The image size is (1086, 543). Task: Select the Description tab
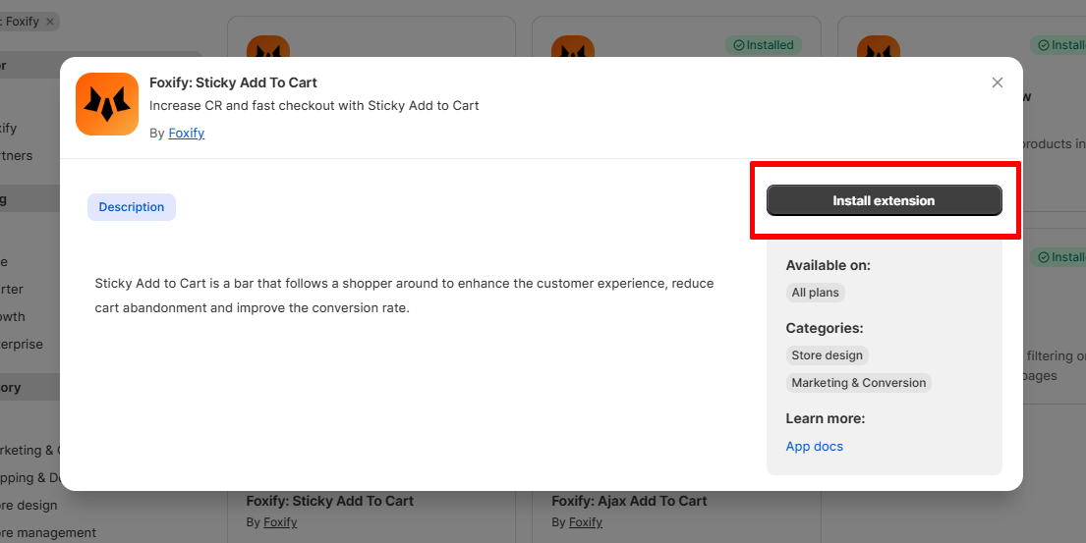(132, 207)
